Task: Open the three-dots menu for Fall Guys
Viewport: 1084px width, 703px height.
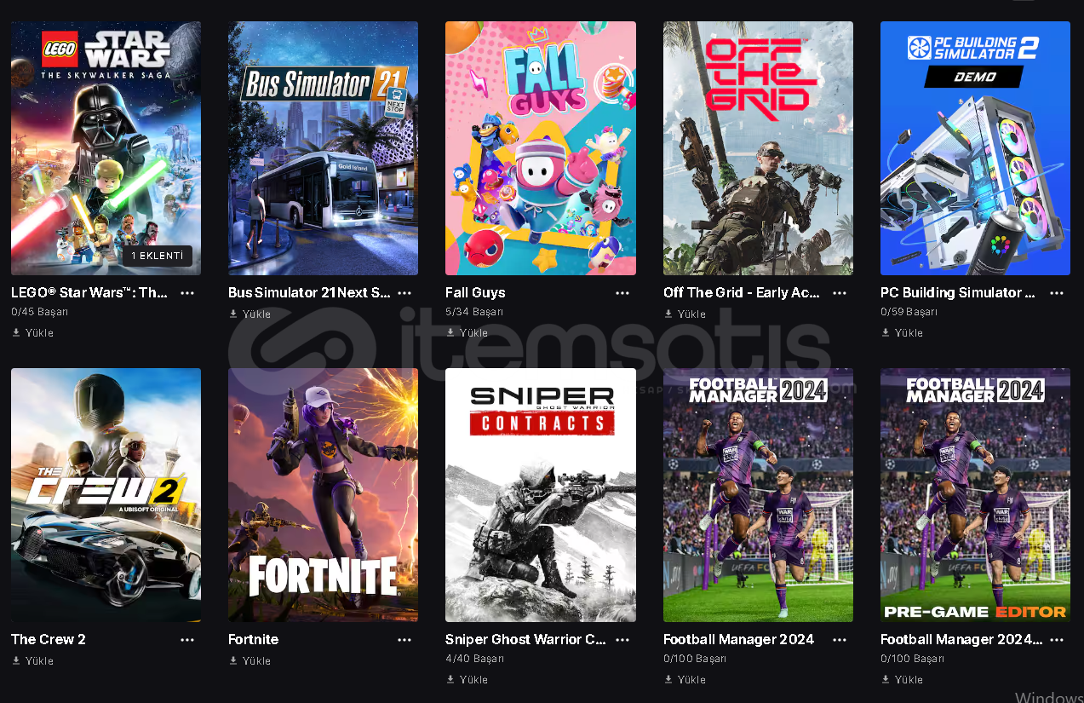Action: [622, 293]
